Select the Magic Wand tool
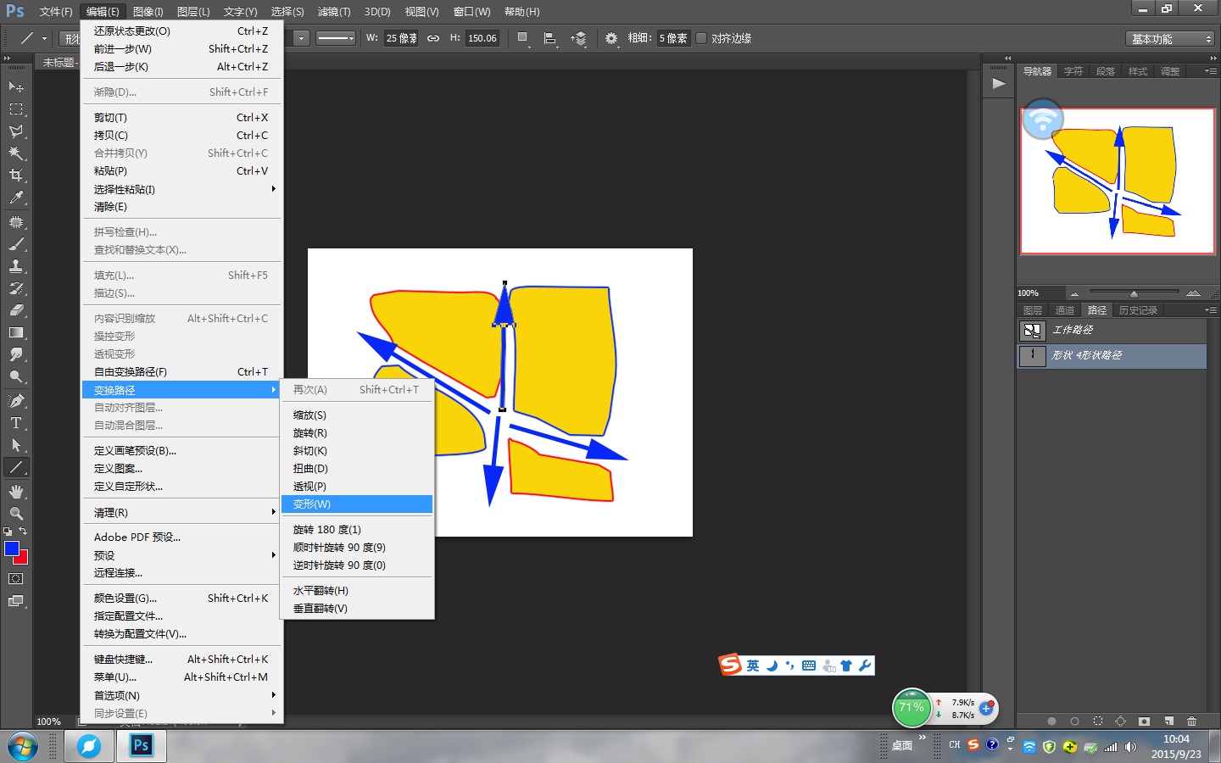This screenshot has height=763, width=1221. click(16, 153)
